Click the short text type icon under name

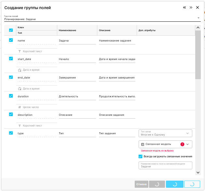coord(20,51)
